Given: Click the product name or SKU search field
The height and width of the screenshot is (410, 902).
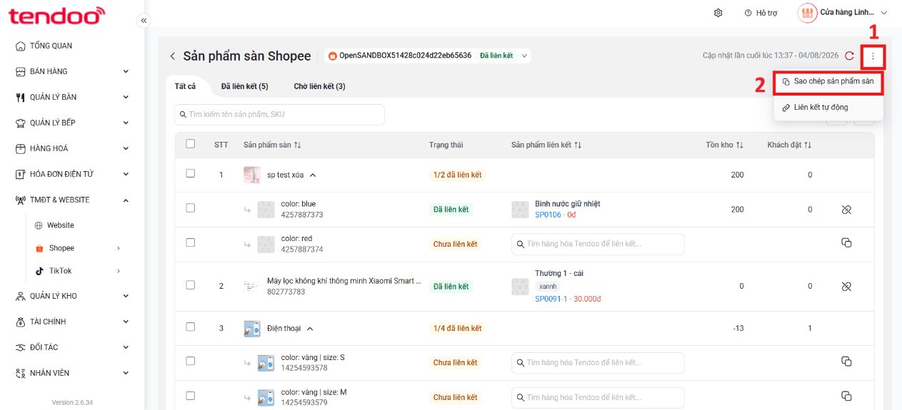Looking at the screenshot, I should pos(279,114).
